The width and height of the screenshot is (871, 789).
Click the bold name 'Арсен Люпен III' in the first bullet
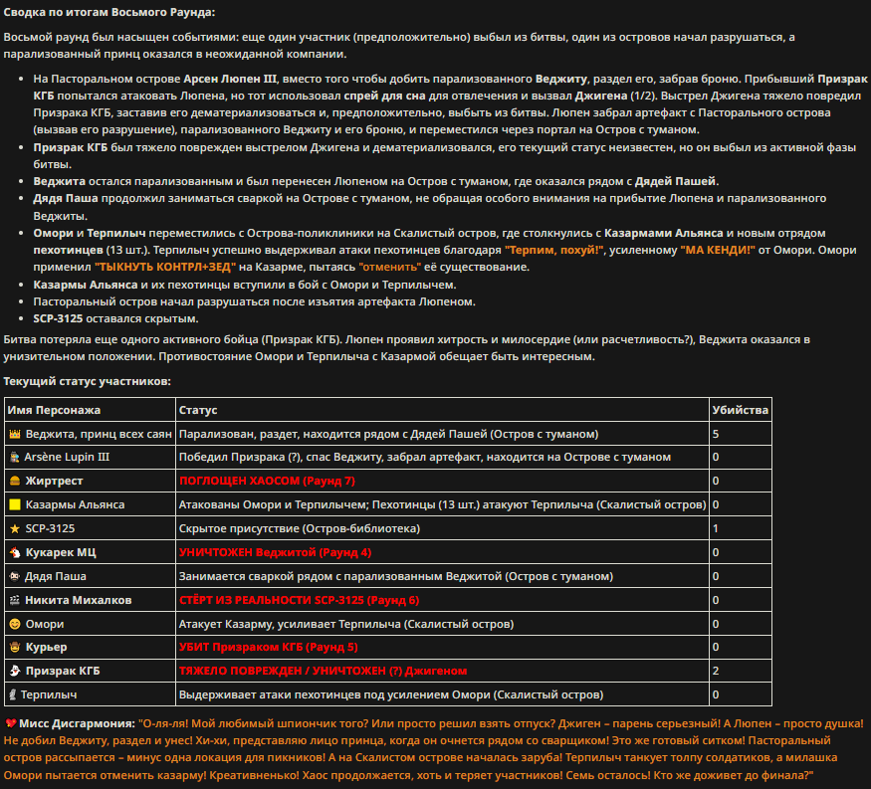click(229, 79)
